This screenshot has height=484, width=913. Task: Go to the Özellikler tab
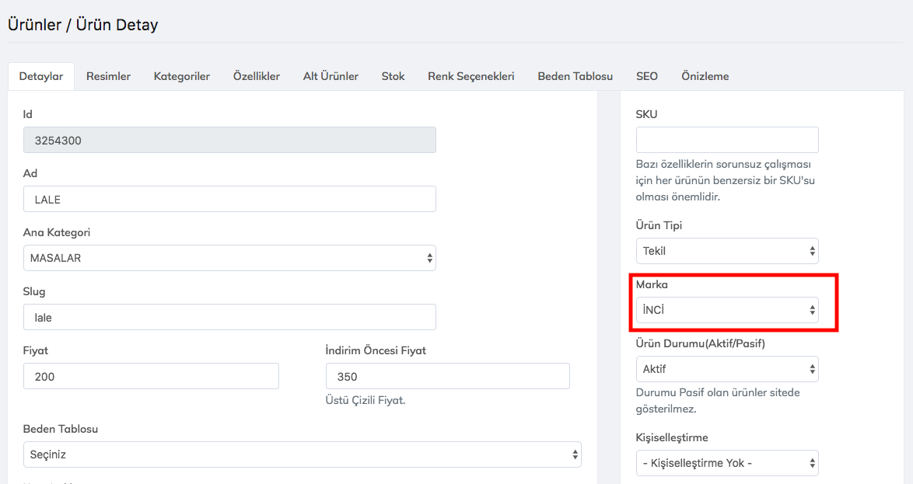tap(256, 76)
